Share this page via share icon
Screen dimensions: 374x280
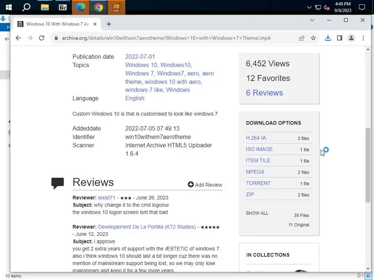(301, 38)
